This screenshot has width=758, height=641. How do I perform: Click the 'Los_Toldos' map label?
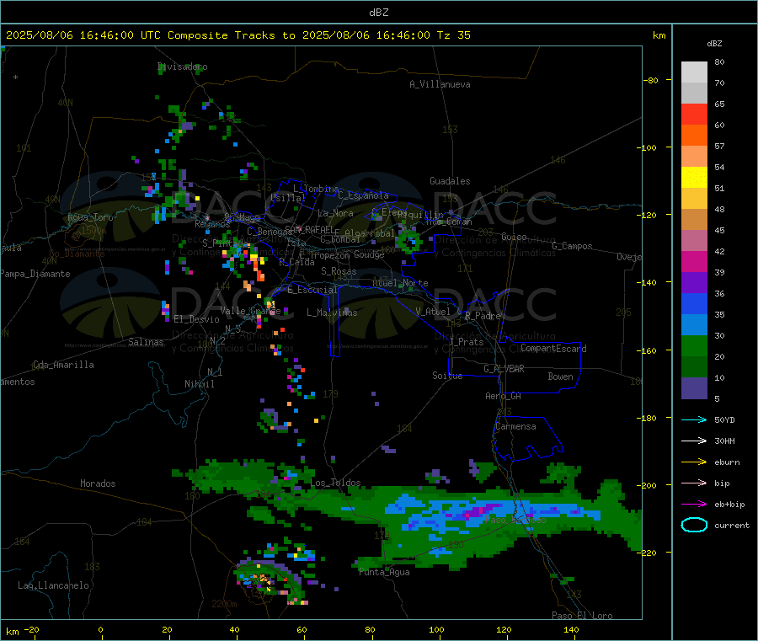pos(335,483)
